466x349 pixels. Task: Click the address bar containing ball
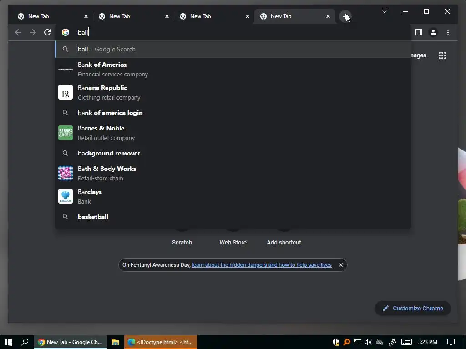(233, 32)
